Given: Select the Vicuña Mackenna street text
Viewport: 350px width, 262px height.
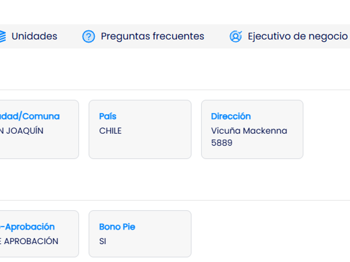Looking at the screenshot, I should pyautogui.click(x=249, y=131).
